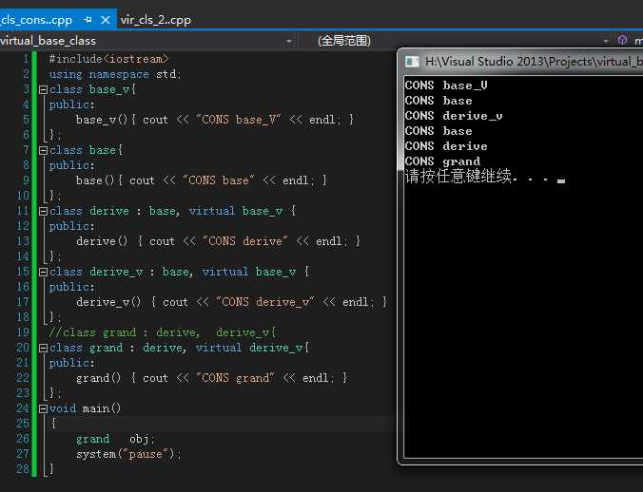This screenshot has width=643, height=492.
Task: Click the 'CONS derive' console output line
Action: pos(446,146)
